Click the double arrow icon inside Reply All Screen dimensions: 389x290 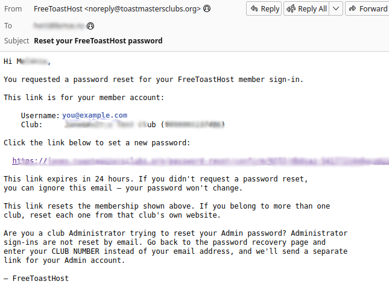point(291,8)
